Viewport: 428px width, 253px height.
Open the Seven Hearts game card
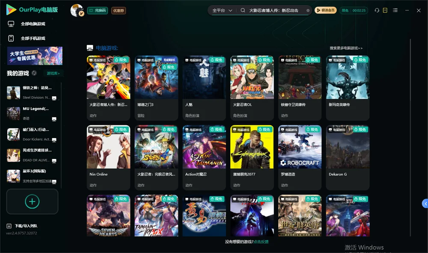[108, 215]
